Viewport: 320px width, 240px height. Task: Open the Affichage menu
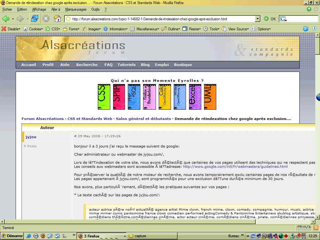tap(39, 9)
